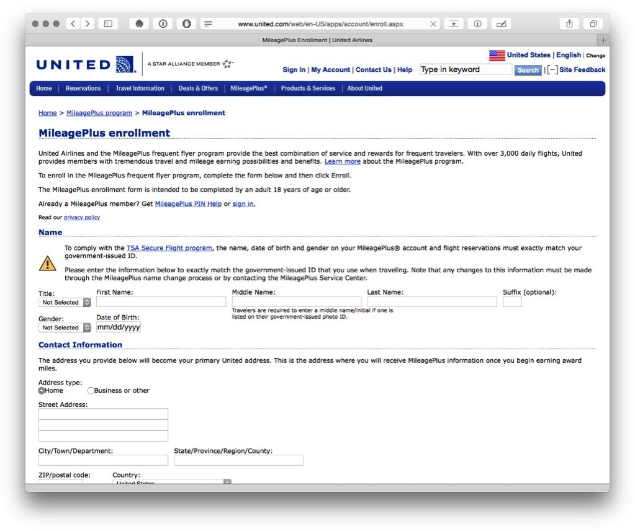Click the 1Password keyhole extension icon
635x531 pixels.
pos(163,24)
